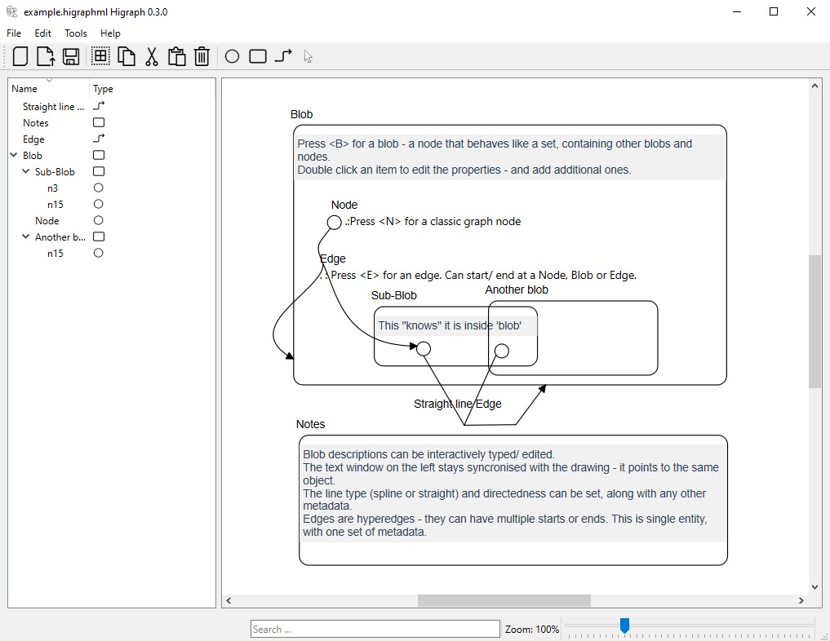Delete selection with the trash can icon
This screenshot has height=641, width=830.
[x=202, y=56]
